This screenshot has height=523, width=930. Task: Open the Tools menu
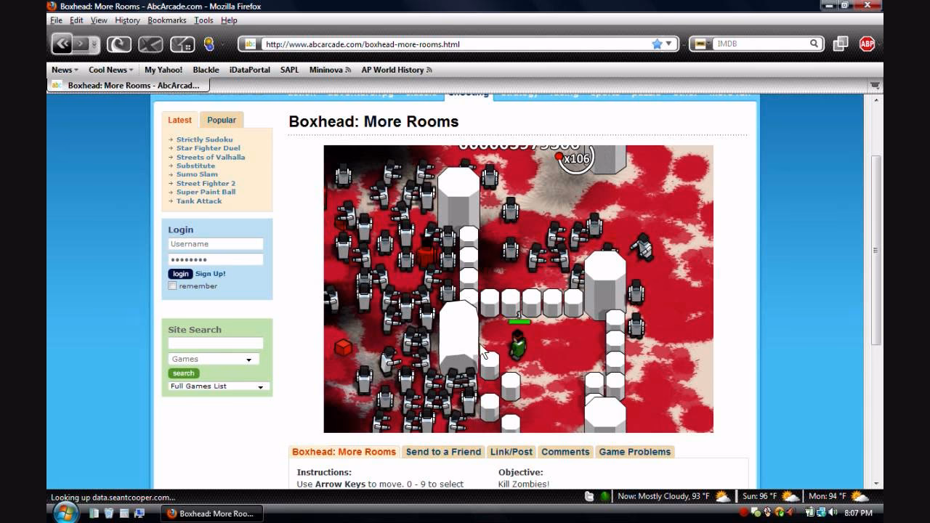click(x=203, y=20)
